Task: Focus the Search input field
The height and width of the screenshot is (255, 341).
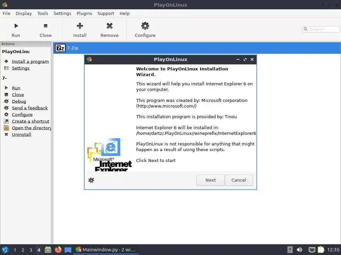Action: click(x=321, y=29)
